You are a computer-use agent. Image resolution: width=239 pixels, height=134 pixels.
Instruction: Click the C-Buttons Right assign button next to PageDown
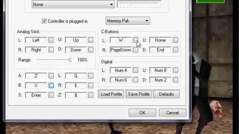coord(136,50)
